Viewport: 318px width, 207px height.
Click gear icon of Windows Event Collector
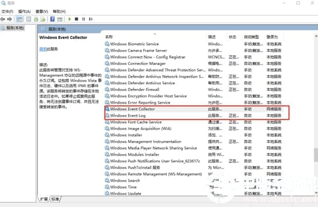tap(107, 109)
